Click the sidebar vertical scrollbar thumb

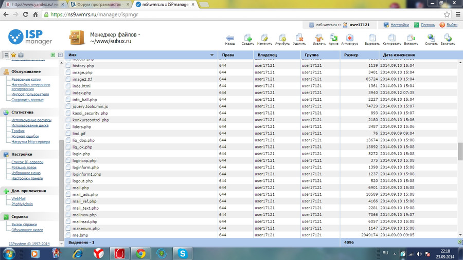[x=61, y=190]
